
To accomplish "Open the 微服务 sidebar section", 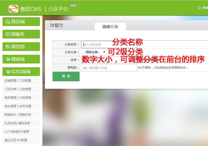I will click(x=21, y=34).
